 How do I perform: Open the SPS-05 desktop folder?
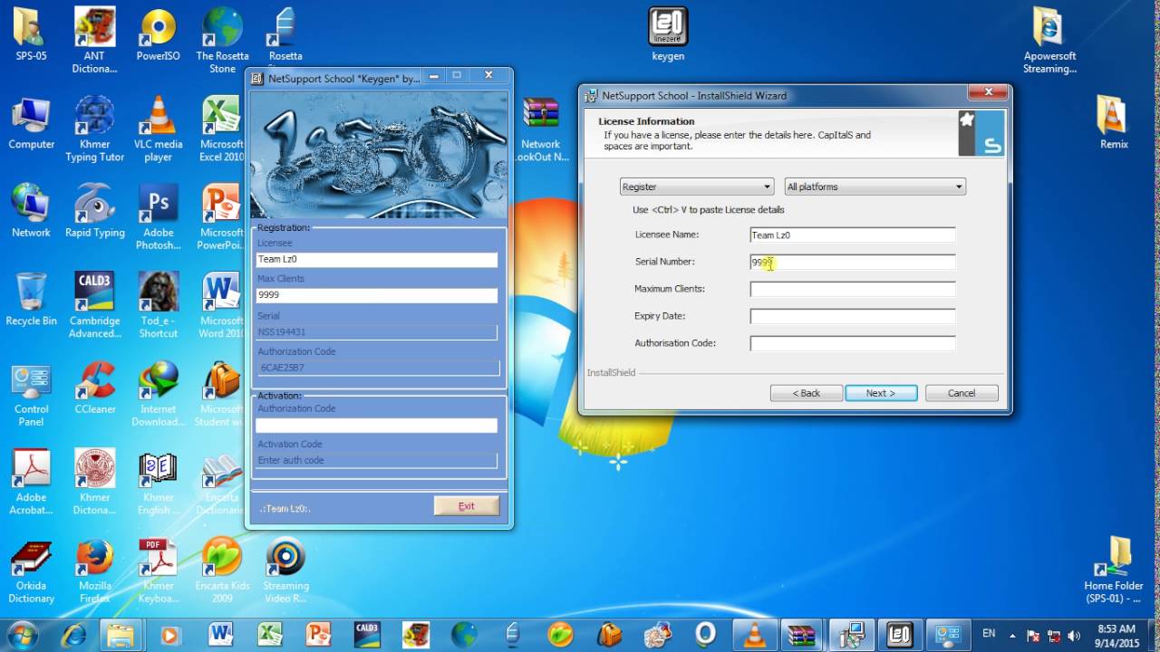coord(31,35)
